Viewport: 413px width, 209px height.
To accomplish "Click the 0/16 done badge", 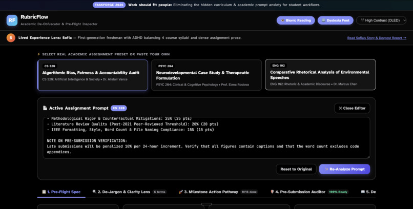I will (249, 192).
